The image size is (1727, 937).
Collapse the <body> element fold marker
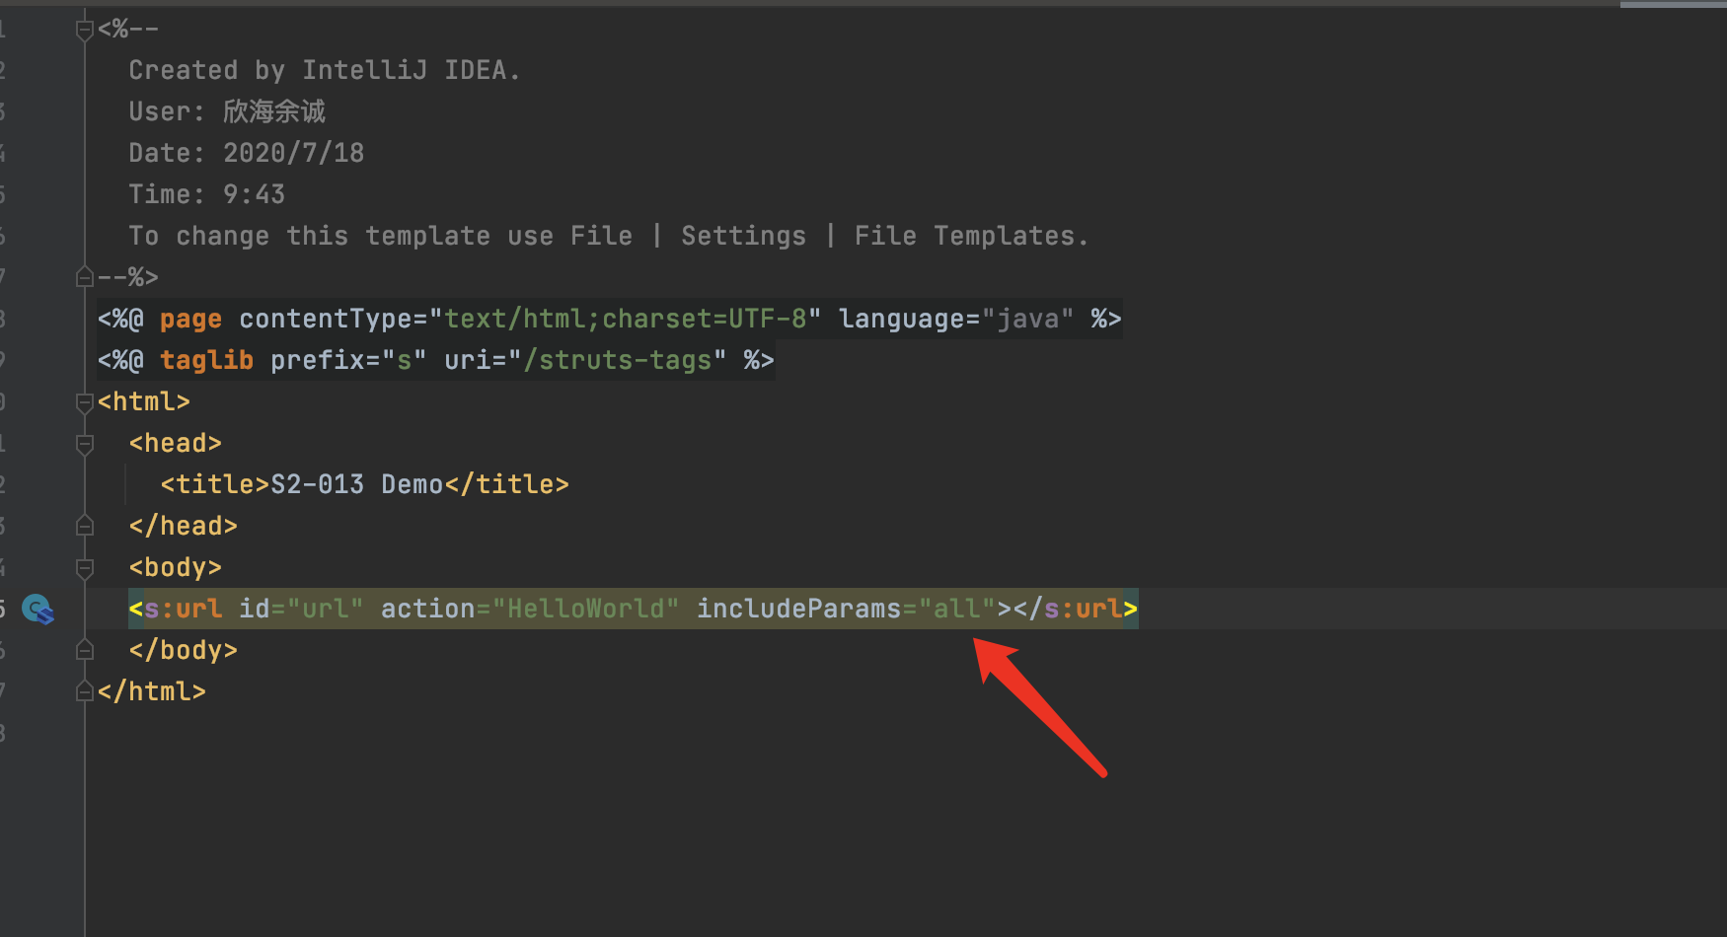(85, 568)
